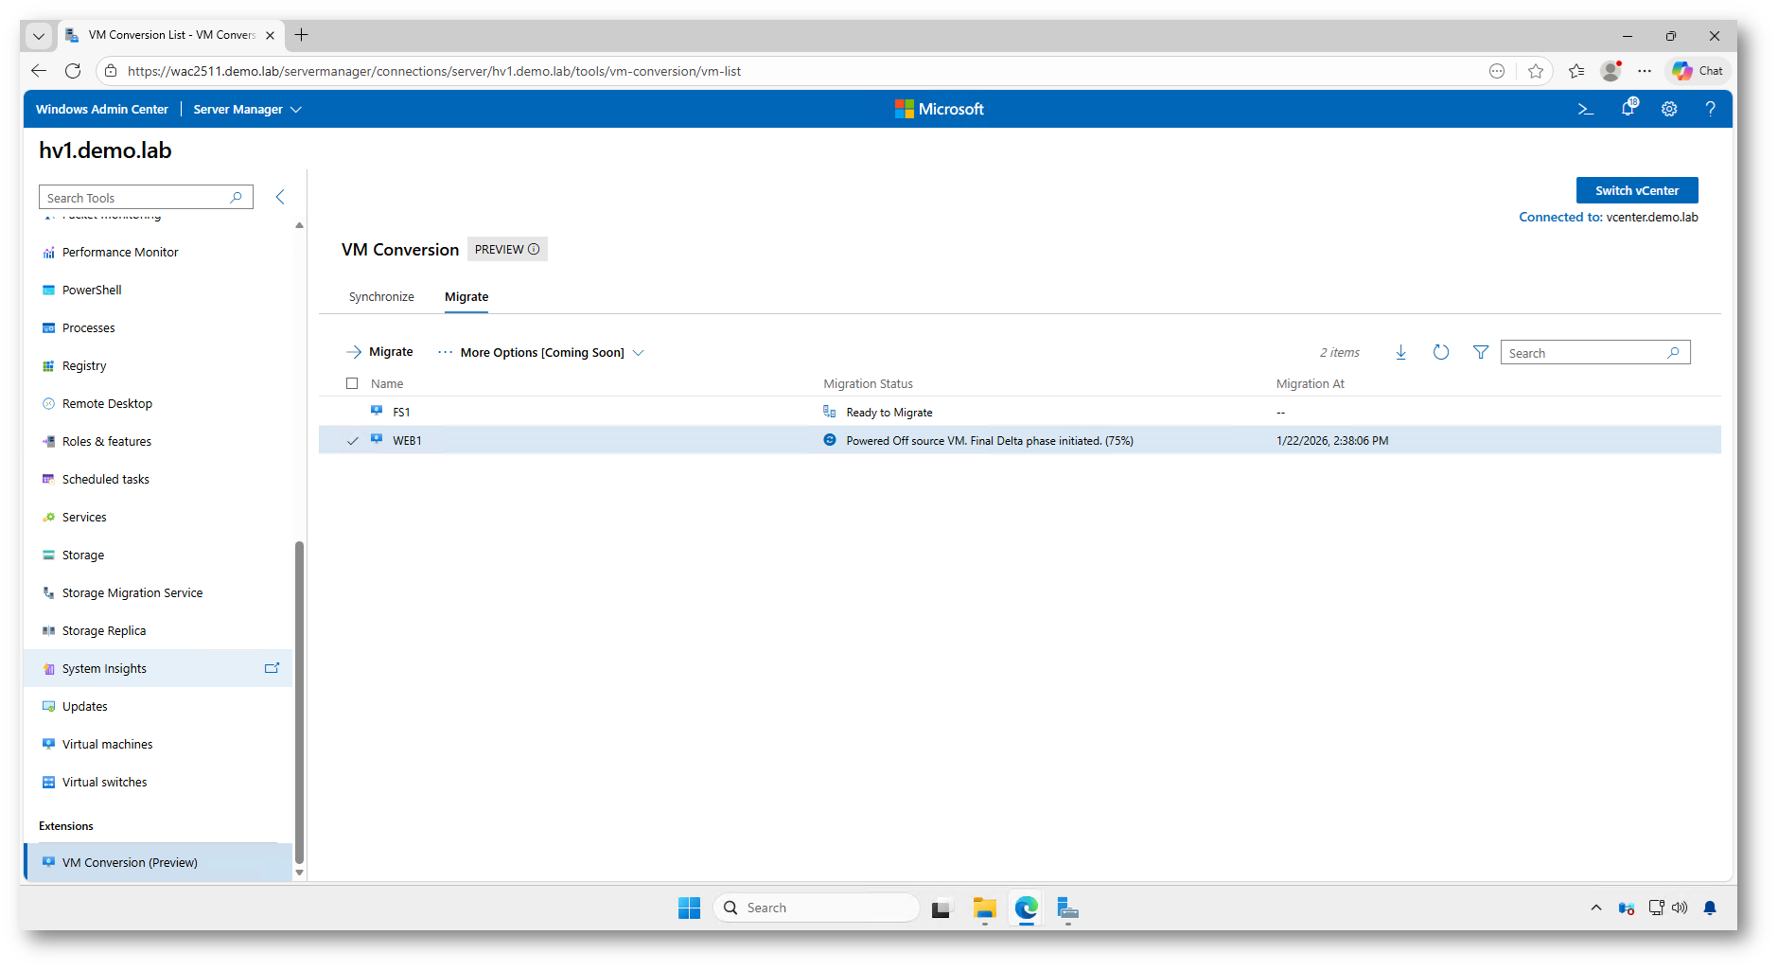1777x970 pixels.
Task: Click the Migrate action button
Action: [380, 352]
